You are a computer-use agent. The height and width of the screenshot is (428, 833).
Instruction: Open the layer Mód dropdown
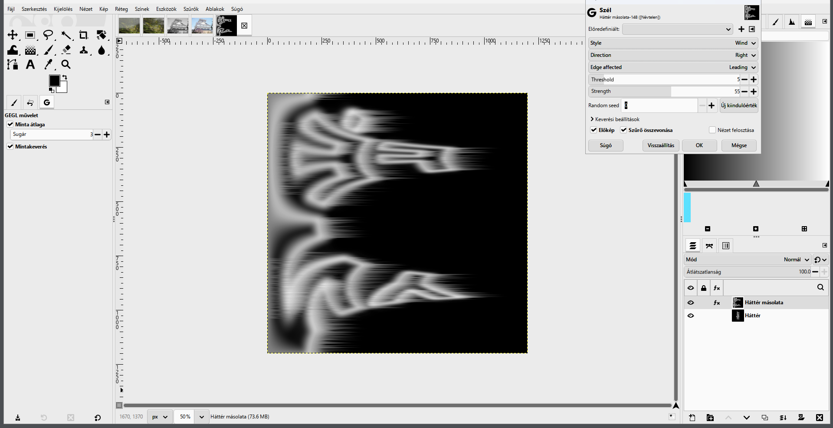click(747, 260)
